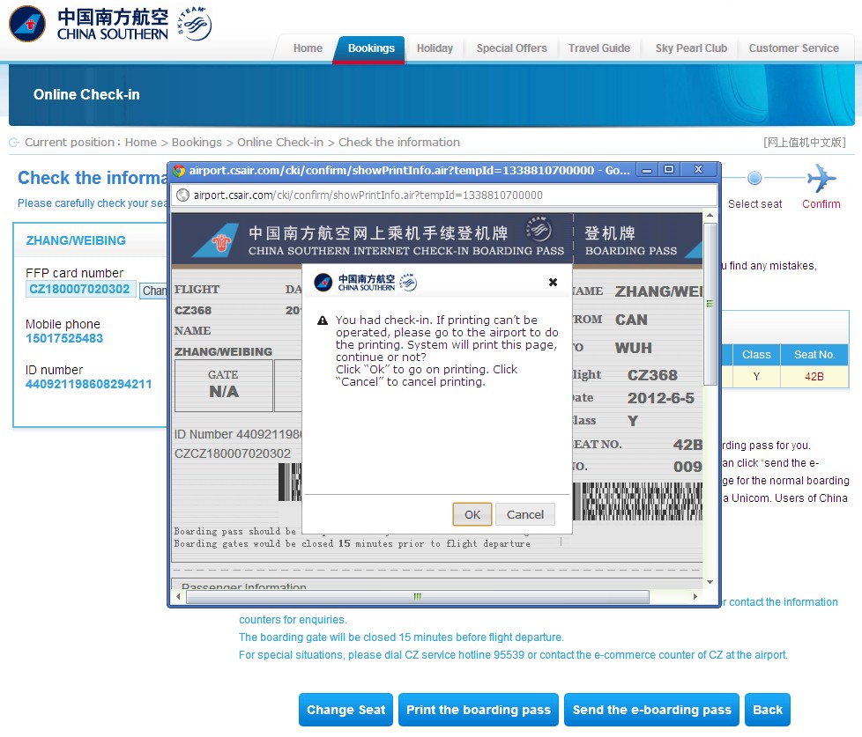
Task: Click the SkyTeam logo in page header
Action: pyautogui.click(x=193, y=24)
